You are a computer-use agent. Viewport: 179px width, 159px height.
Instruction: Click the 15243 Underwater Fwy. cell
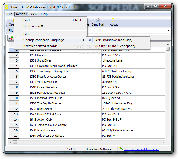tap(134, 103)
